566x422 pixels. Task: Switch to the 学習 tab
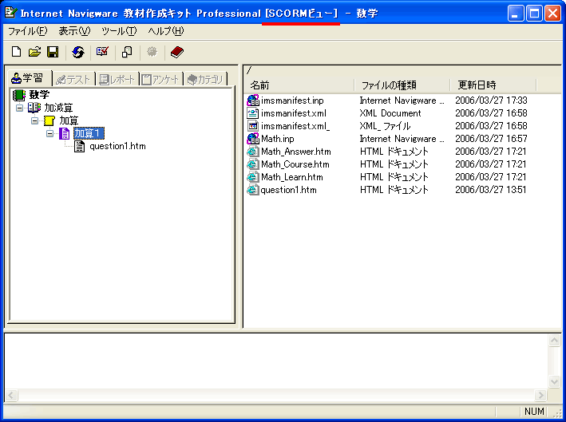click(30, 78)
